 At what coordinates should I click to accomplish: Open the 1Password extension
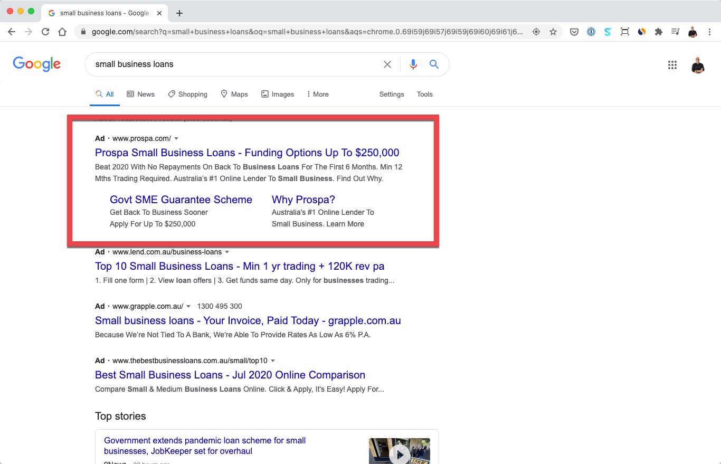click(591, 32)
